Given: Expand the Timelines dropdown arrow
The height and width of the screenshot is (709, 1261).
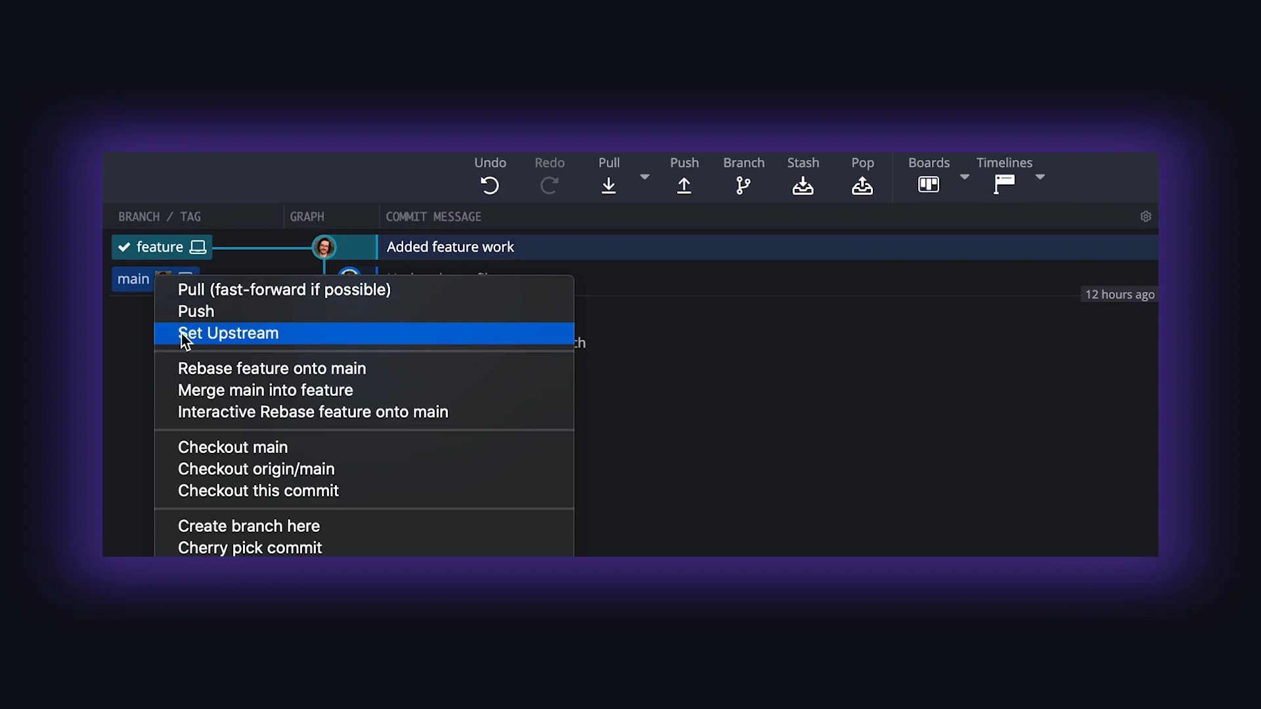Looking at the screenshot, I should (x=1040, y=177).
